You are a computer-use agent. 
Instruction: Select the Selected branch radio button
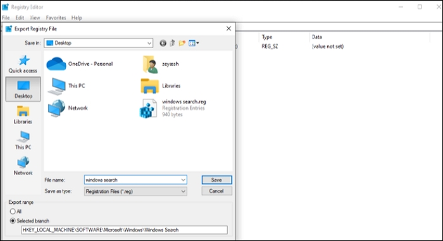coord(13,221)
